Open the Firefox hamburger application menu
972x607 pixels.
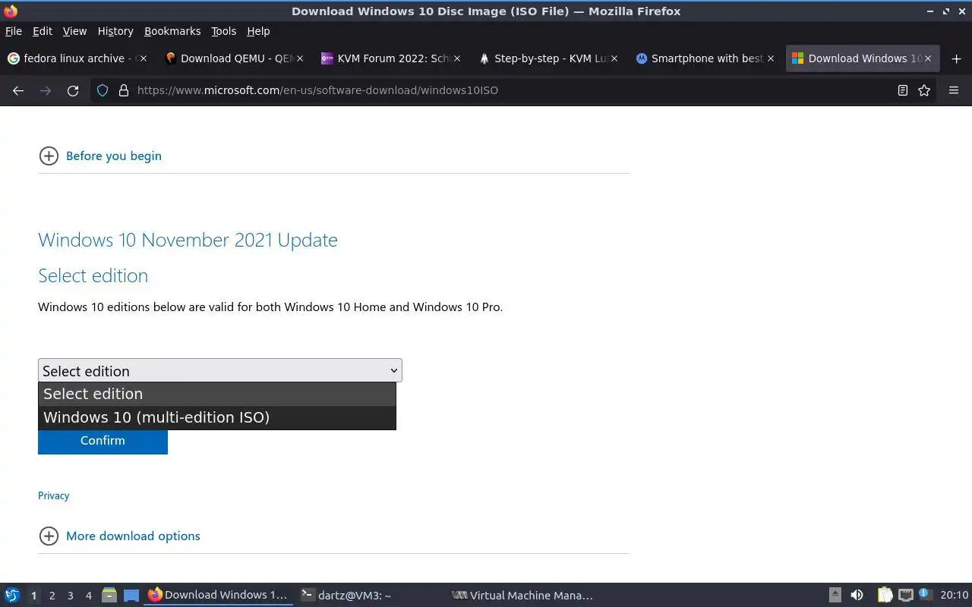point(954,90)
